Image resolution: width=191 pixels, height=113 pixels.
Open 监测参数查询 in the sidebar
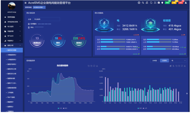[x=12, y=88]
